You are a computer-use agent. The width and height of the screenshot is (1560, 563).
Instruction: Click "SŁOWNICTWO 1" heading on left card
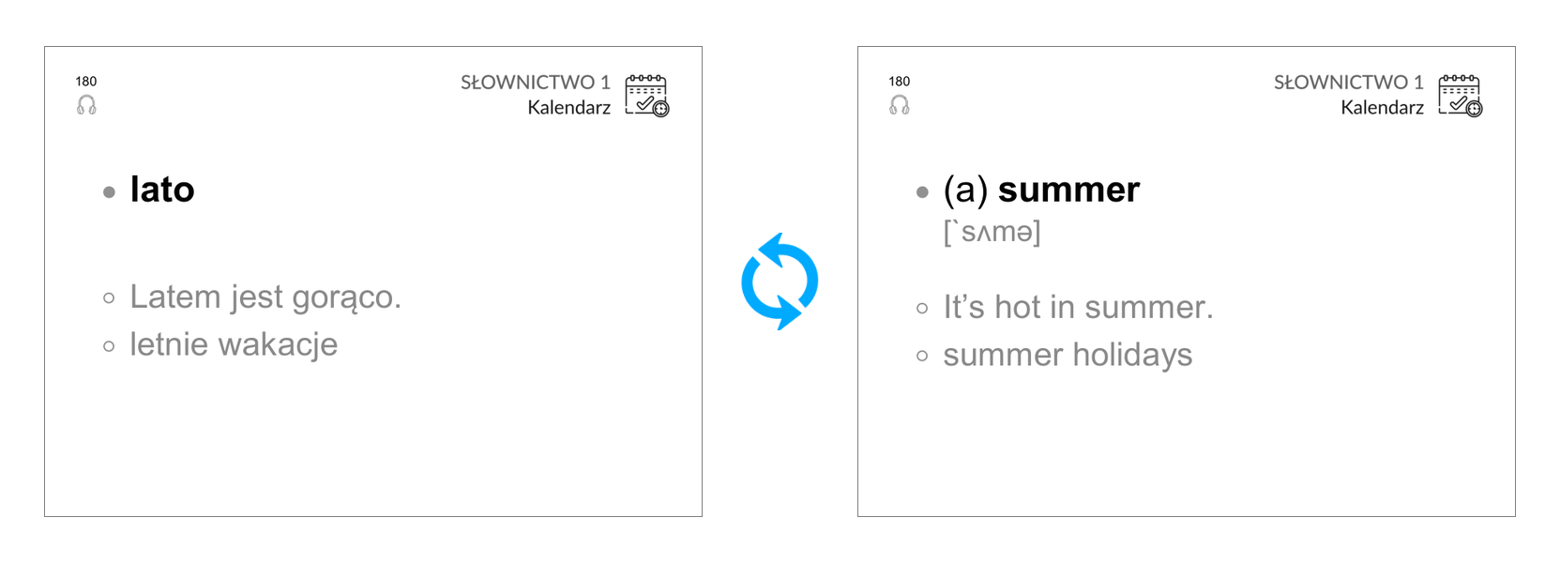tap(536, 83)
